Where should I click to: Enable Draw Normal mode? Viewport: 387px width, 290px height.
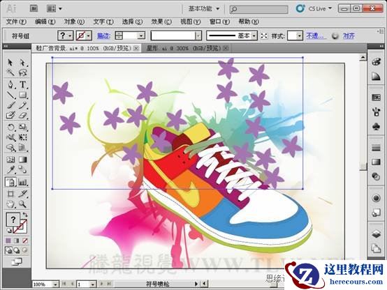point(8,250)
